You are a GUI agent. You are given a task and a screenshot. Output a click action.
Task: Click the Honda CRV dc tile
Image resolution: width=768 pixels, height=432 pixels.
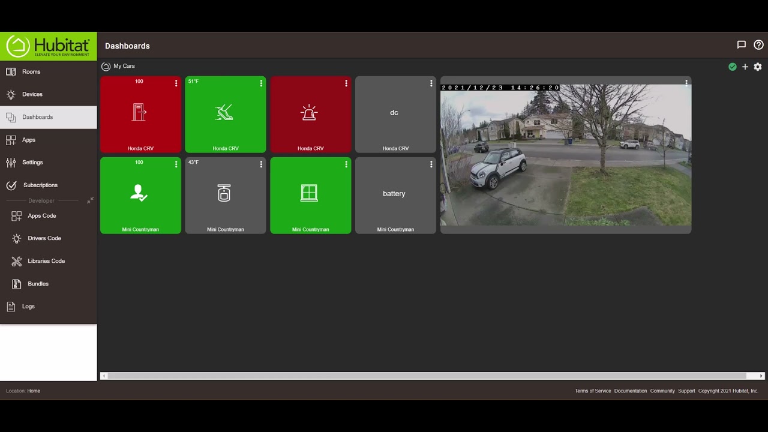(395, 114)
